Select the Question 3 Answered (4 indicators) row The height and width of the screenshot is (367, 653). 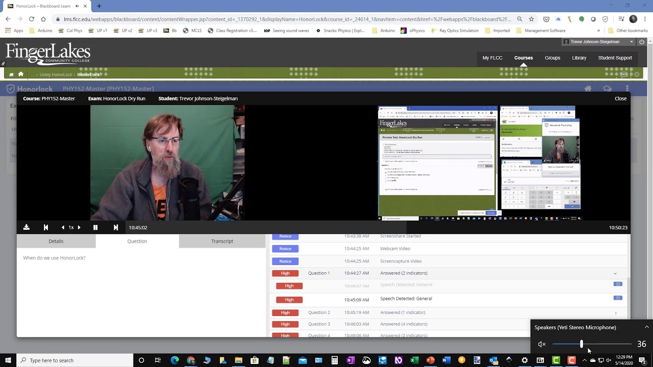pyautogui.click(x=449, y=324)
